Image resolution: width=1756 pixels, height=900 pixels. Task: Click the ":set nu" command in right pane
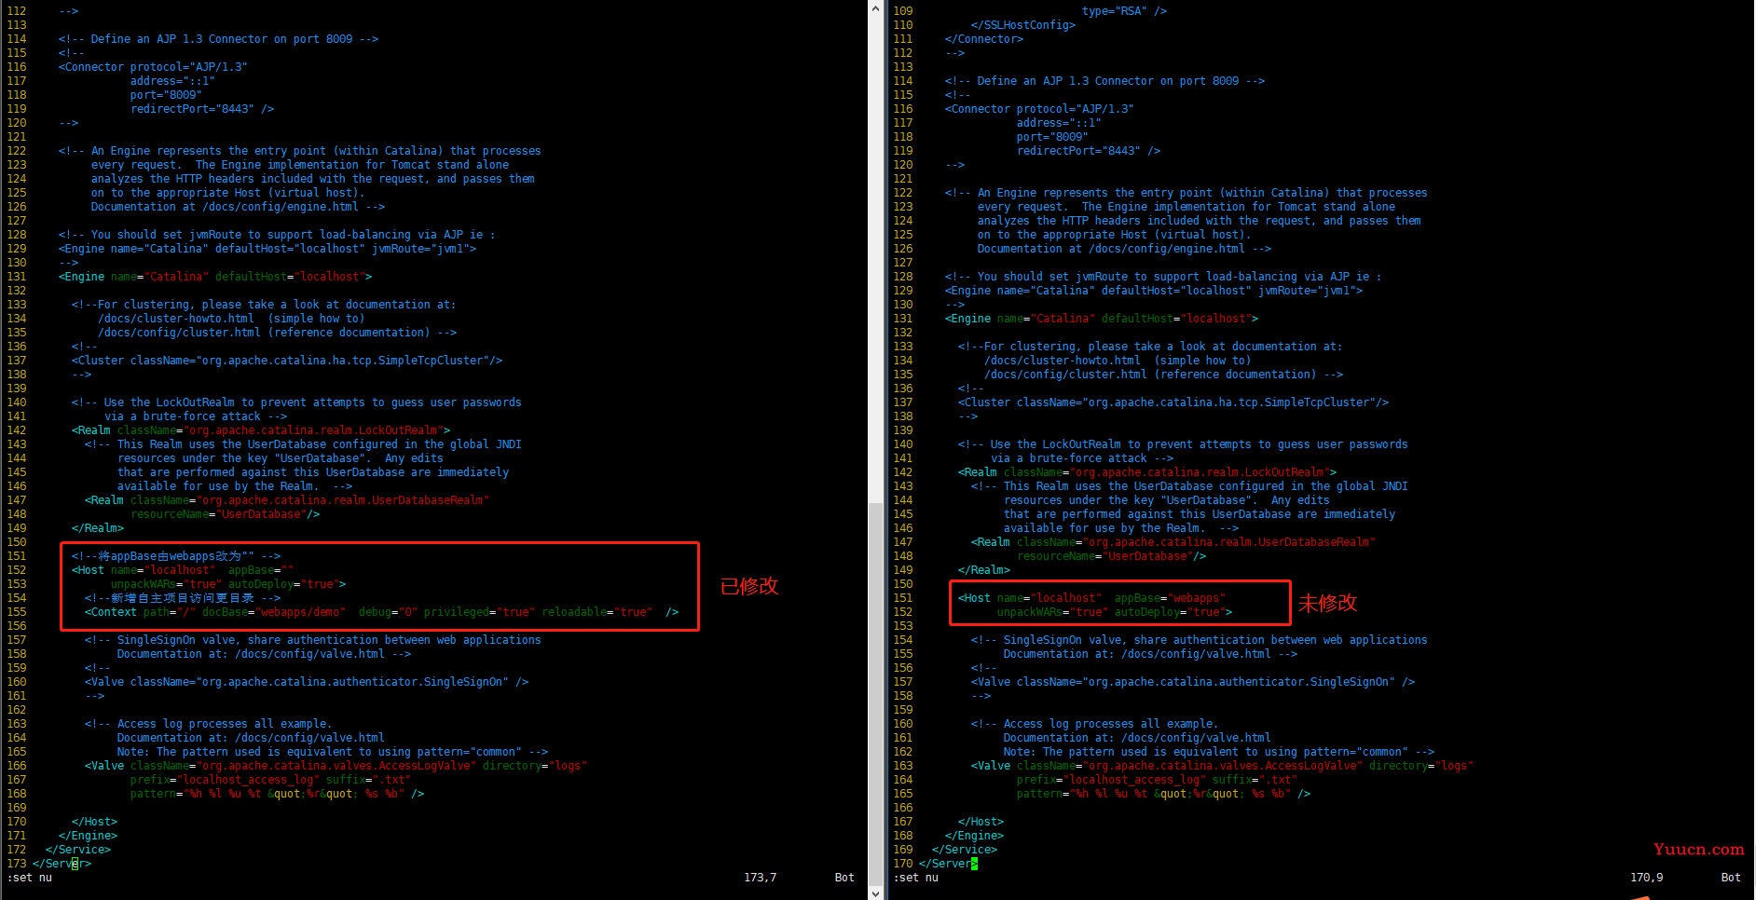tap(916, 878)
